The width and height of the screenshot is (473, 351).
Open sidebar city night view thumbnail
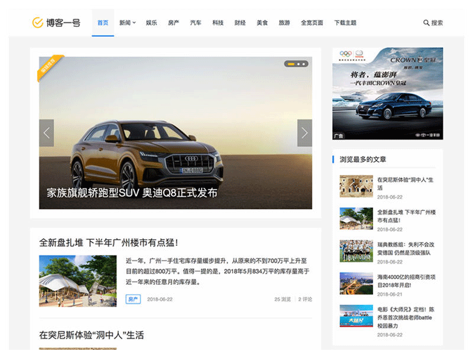(x=357, y=284)
